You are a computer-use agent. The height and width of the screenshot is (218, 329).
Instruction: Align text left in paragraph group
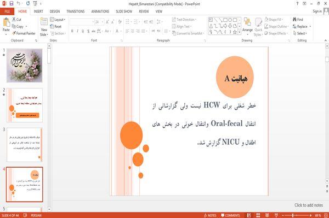coord(127,31)
